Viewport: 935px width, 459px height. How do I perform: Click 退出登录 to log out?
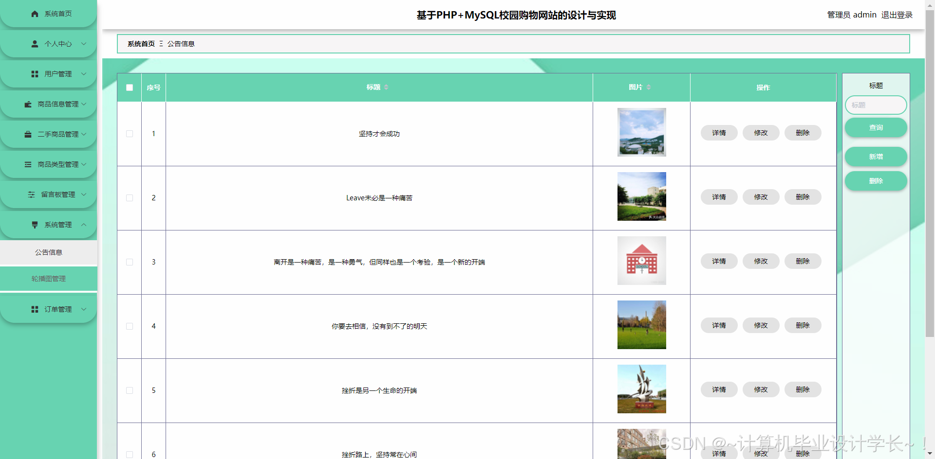897,15
